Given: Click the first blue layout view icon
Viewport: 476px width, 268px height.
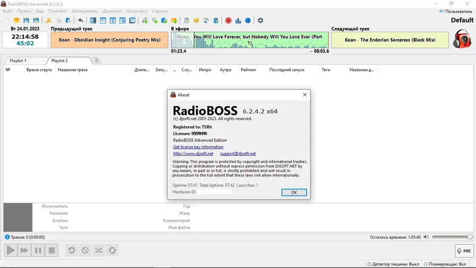Looking at the screenshot, I should pos(93,20).
